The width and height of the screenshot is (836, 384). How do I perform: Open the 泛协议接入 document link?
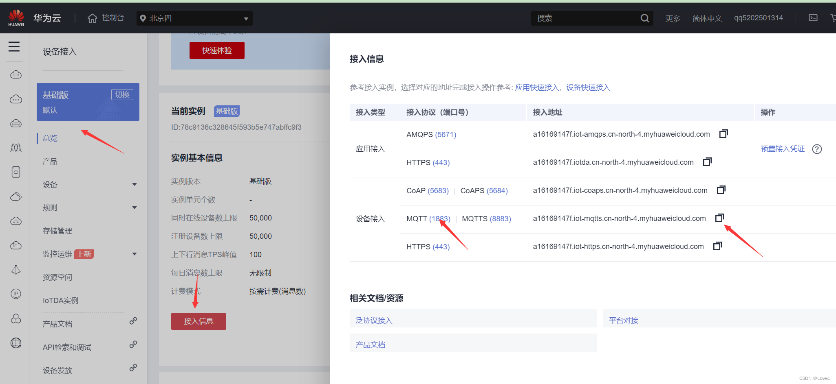coord(374,321)
